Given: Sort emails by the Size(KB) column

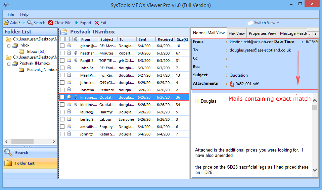Looking at the screenshot, I should tap(182, 39).
